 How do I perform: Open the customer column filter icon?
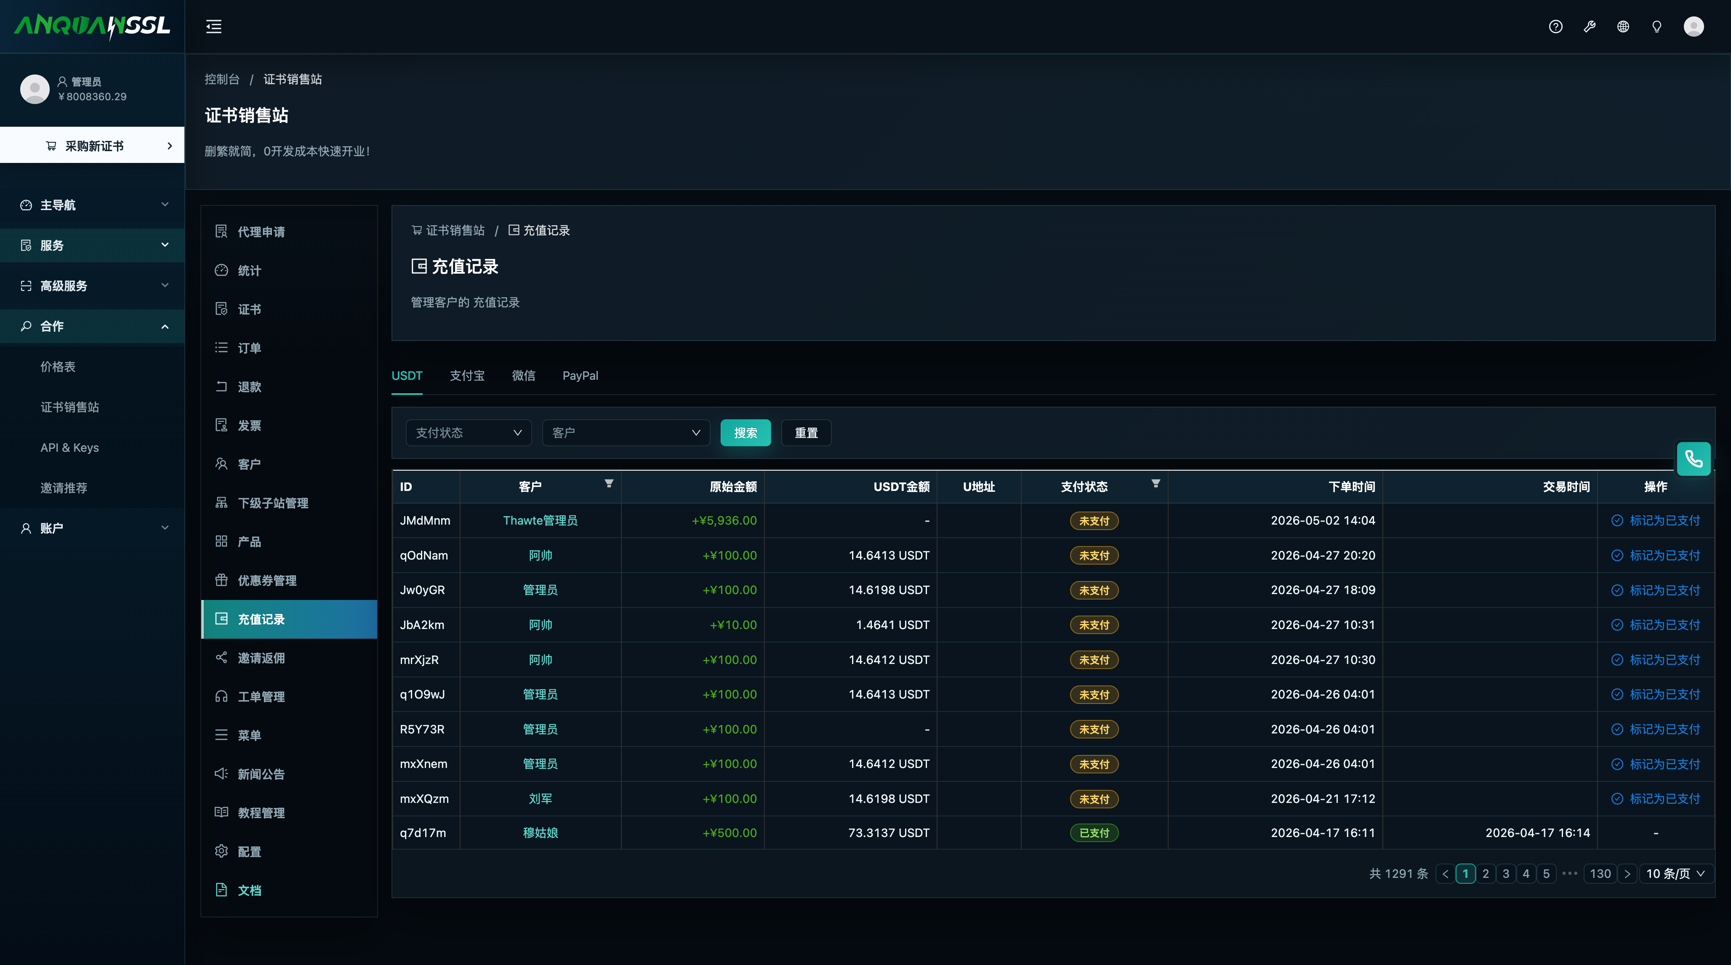tap(609, 484)
